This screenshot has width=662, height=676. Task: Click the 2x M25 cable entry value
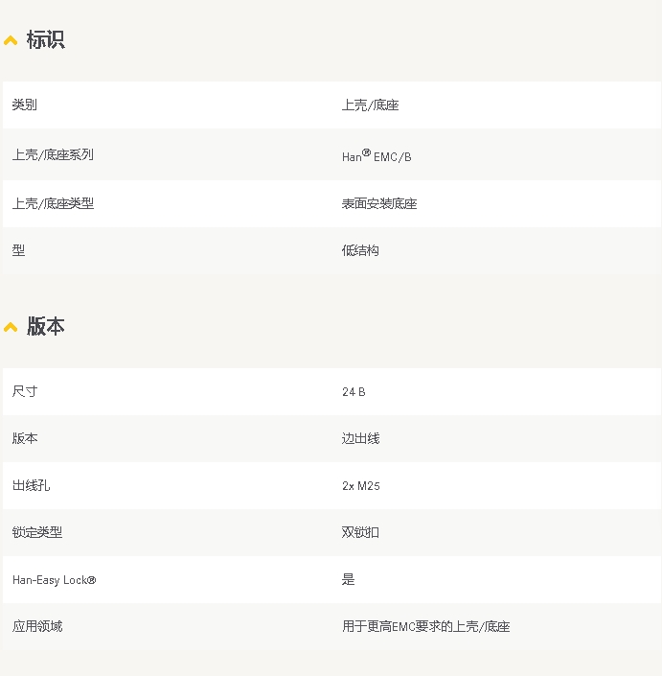click(x=361, y=486)
